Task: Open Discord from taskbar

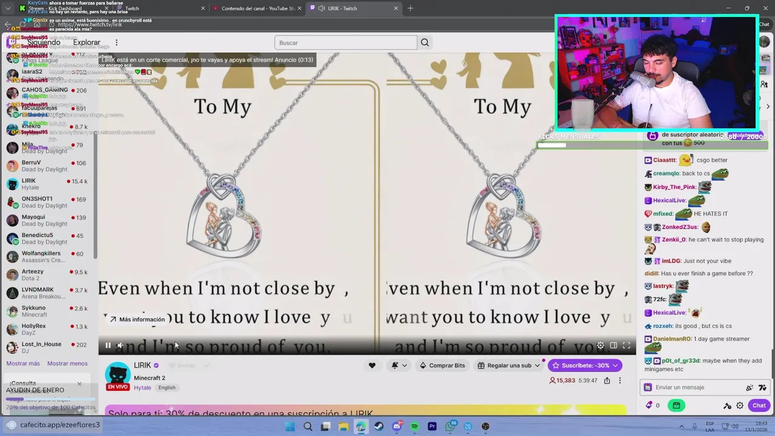Action: pos(397,426)
